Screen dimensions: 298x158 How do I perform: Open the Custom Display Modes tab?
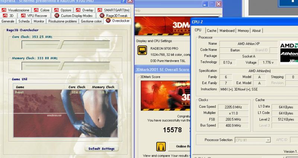pos(73,16)
